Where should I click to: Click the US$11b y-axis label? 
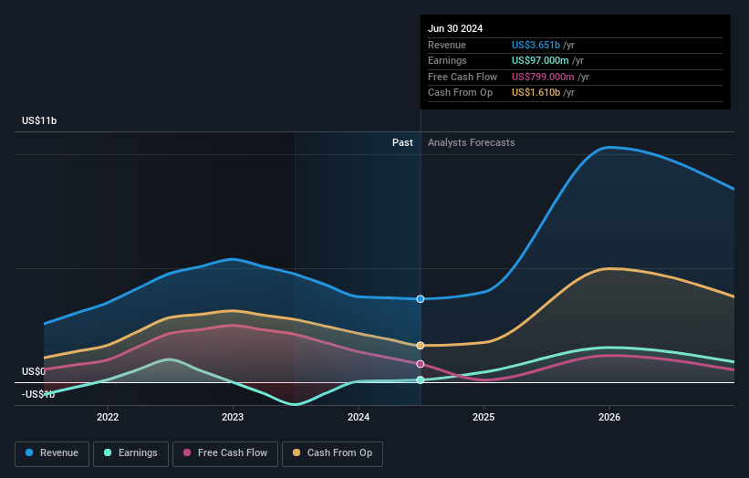click(39, 120)
